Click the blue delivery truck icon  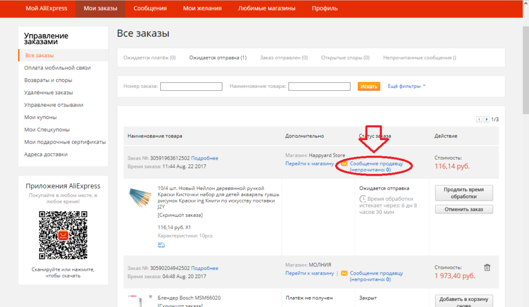pos(161,245)
